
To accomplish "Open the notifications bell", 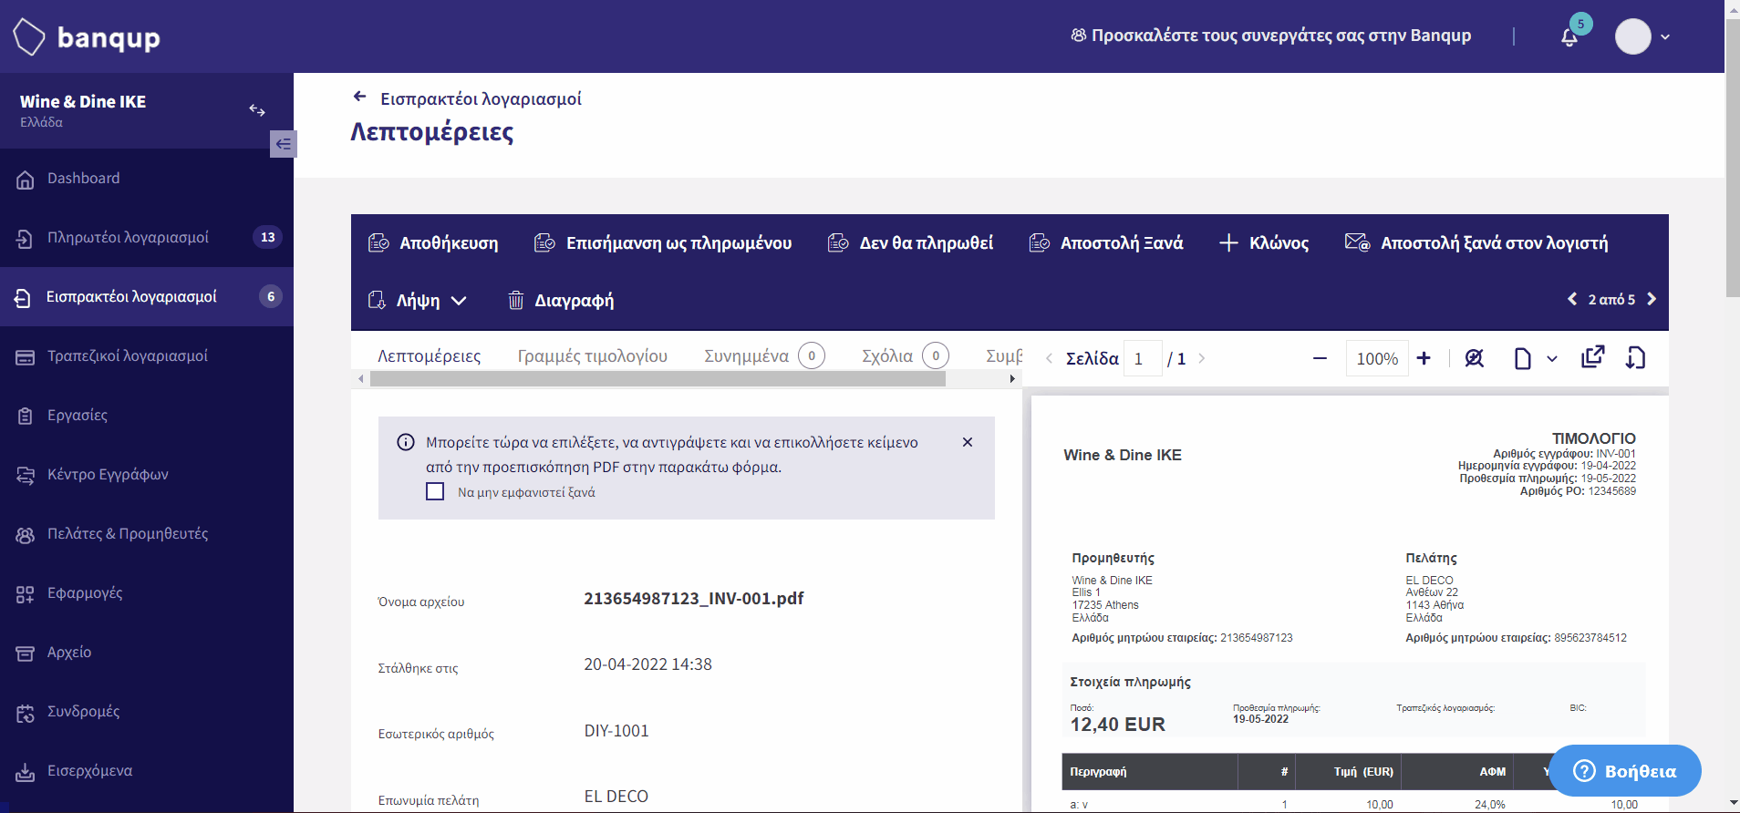I will tap(1569, 37).
